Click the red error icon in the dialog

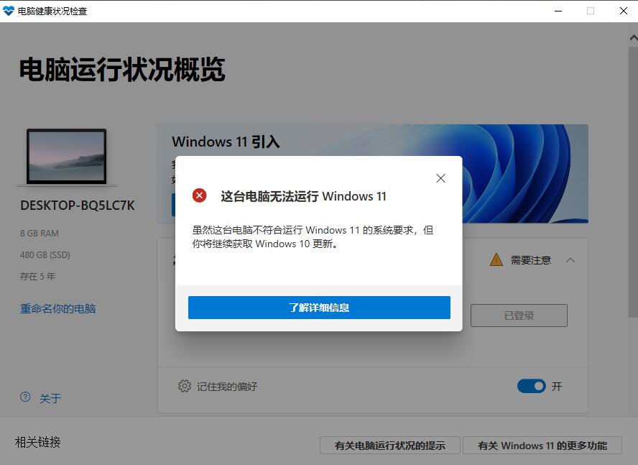coord(200,195)
